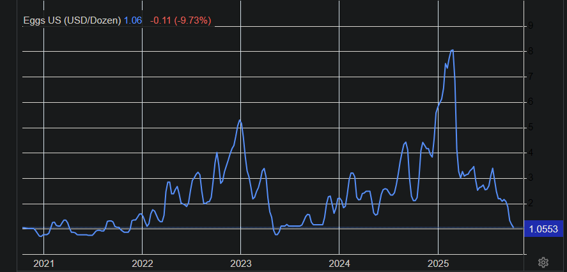Image resolution: width=567 pixels, height=272 pixels.
Task: Click the 9 tick on price axis
Action: pos(531,26)
